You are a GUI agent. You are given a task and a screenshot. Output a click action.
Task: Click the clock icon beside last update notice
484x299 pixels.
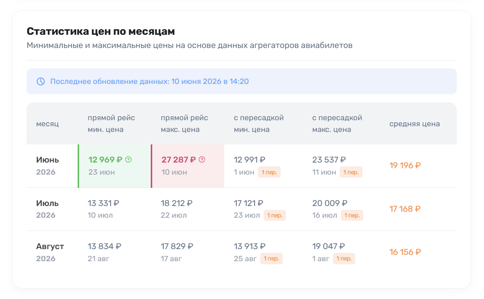click(41, 81)
